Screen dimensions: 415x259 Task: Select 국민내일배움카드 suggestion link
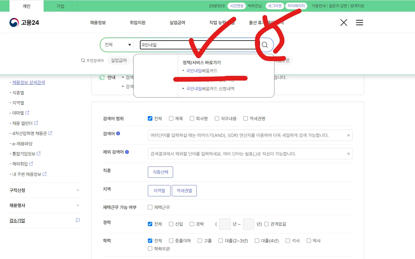click(x=202, y=70)
